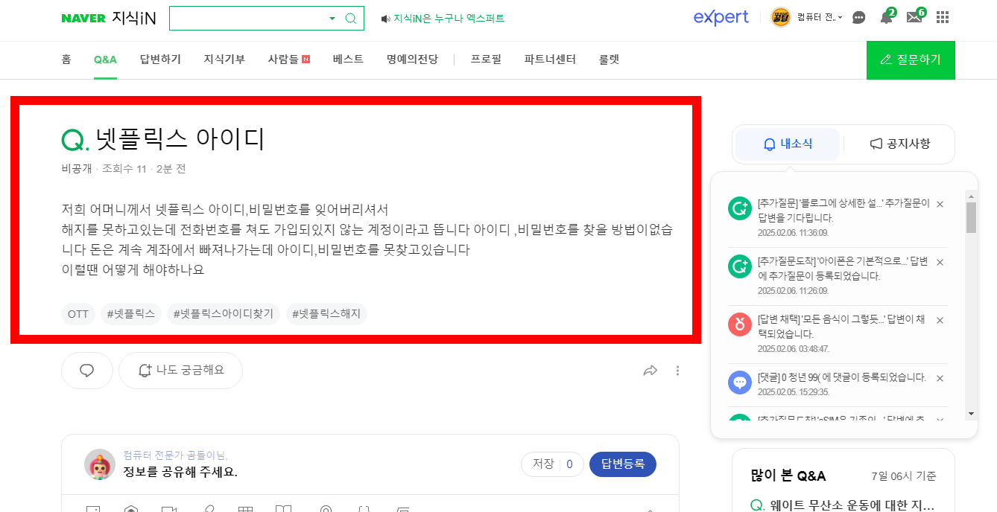Image resolution: width=997 pixels, height=512 pixels.
Task: Dismiss the 댓글 notification
Action: click(940, 379)
